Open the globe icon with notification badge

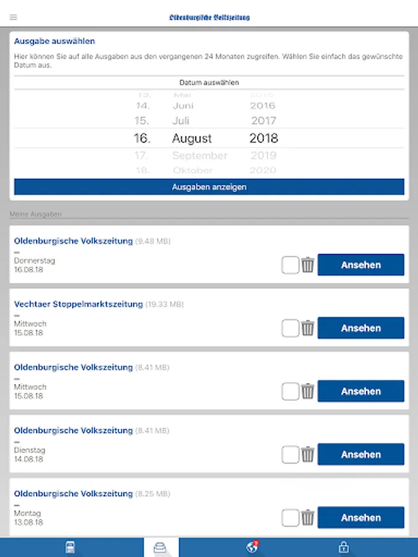point(250,546)
